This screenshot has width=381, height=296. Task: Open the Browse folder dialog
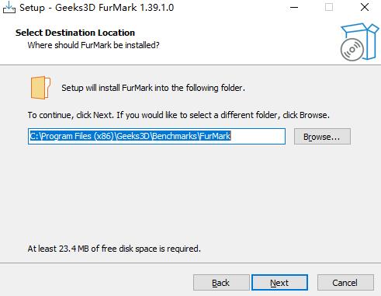pyautogui.click(x=322, y=137)
